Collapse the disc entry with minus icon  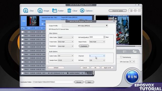[x=24, y=21]
